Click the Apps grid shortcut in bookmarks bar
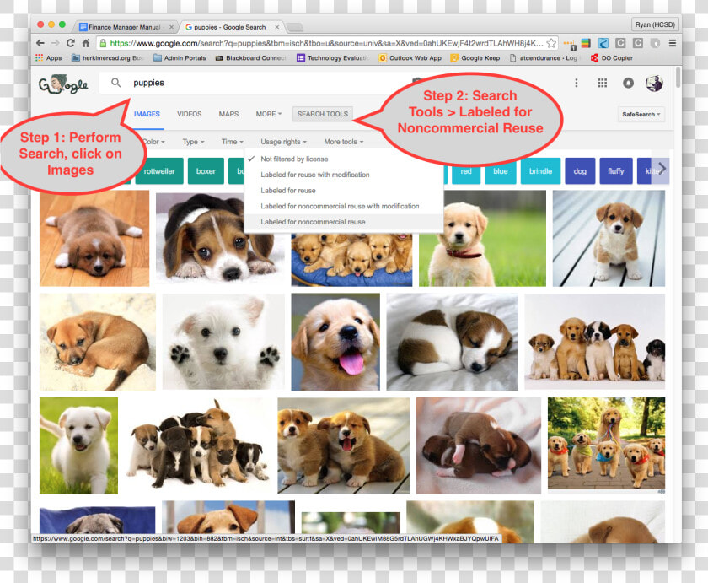708x583 pixels. point(49,58)
